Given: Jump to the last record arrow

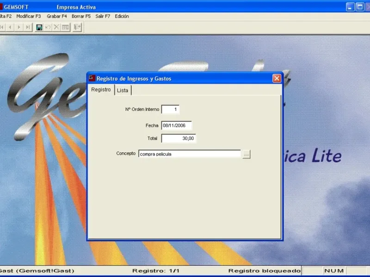Looking at the screenshot, I should click(x=28, y=27).
